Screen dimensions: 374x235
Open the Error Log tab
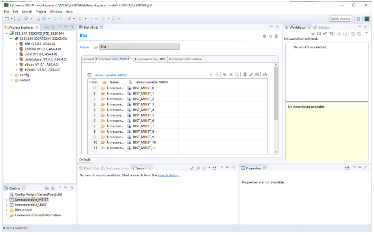[89, 168]
